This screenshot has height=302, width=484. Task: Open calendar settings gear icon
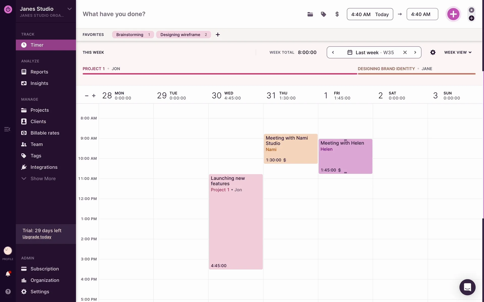tap(433, 52)
